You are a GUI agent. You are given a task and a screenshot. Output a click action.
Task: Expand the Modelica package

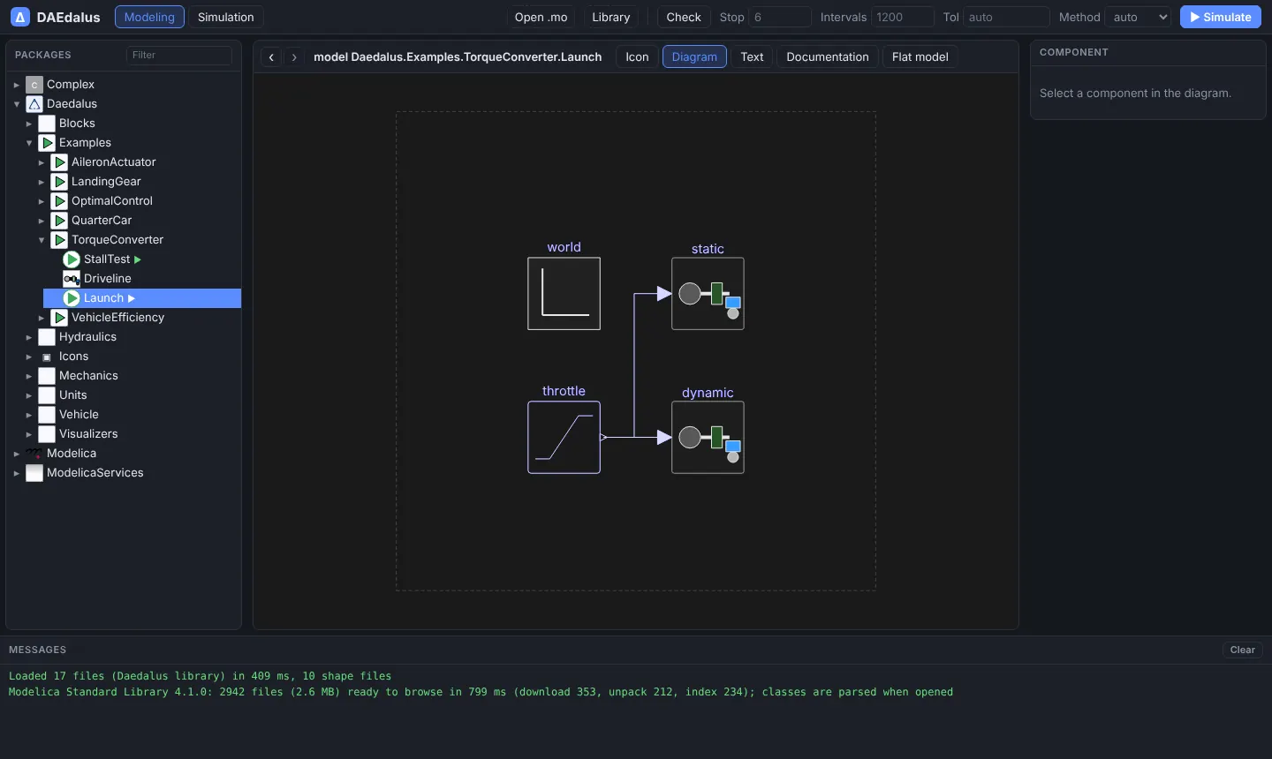(17, 454)
